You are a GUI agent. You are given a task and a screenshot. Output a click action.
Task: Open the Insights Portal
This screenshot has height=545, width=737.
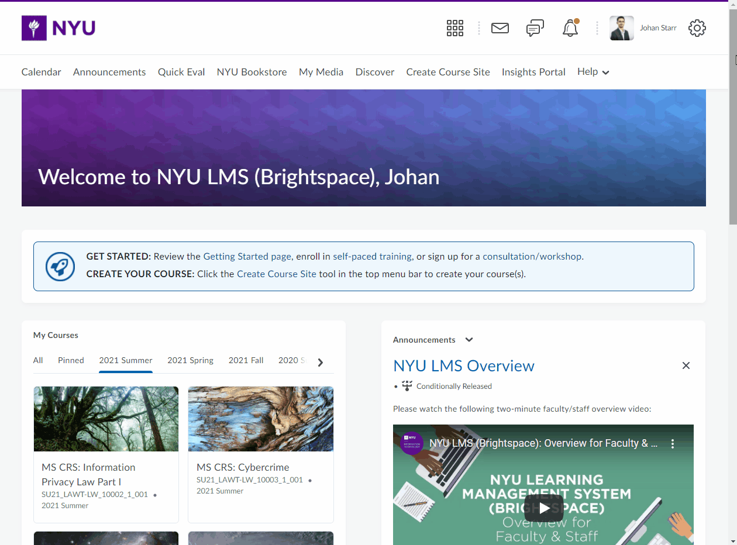pyautogui.click(x=533, y=72)
